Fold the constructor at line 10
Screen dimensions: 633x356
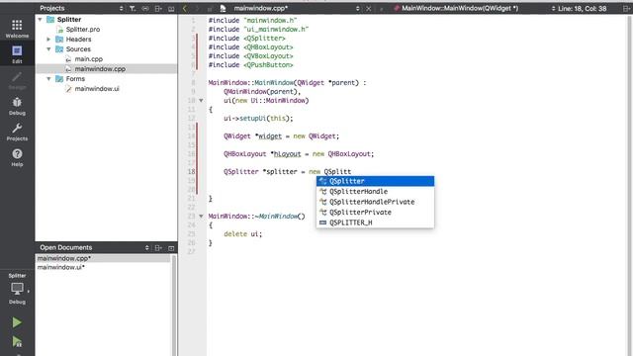coord(201,101)
